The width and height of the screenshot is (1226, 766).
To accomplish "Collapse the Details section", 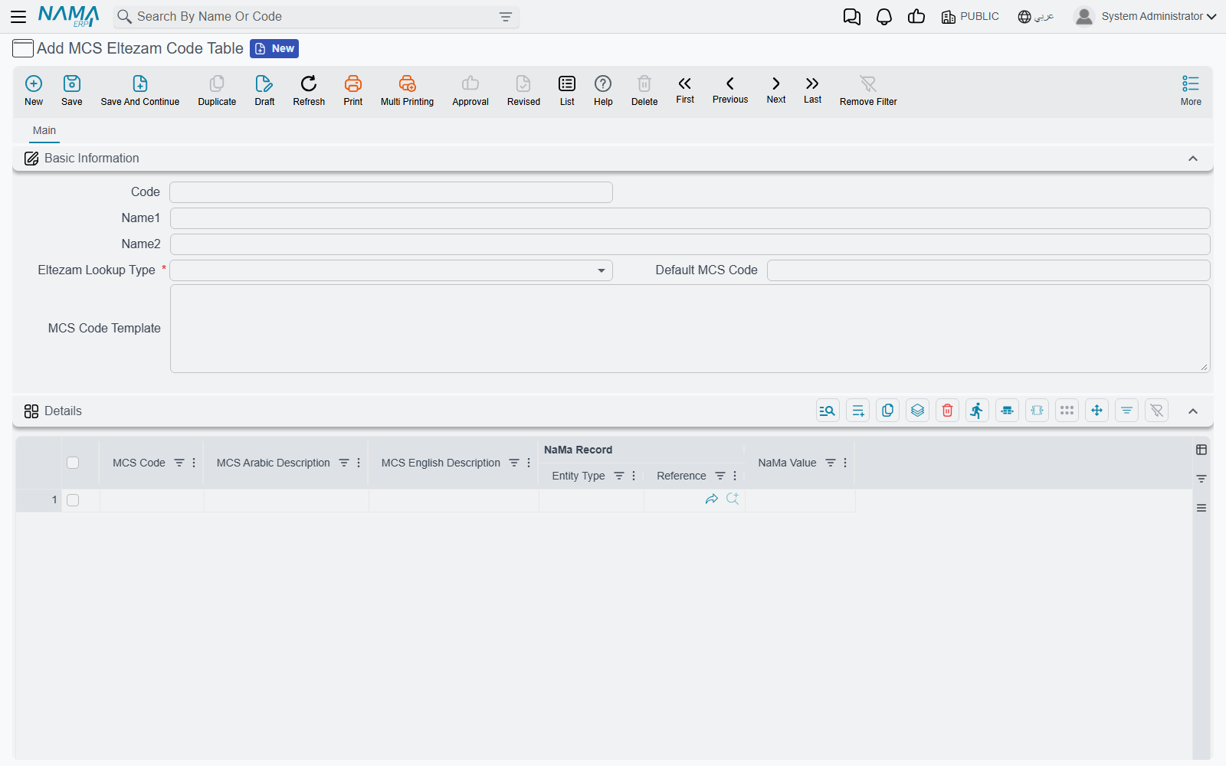I will [x=1193, y=411].
